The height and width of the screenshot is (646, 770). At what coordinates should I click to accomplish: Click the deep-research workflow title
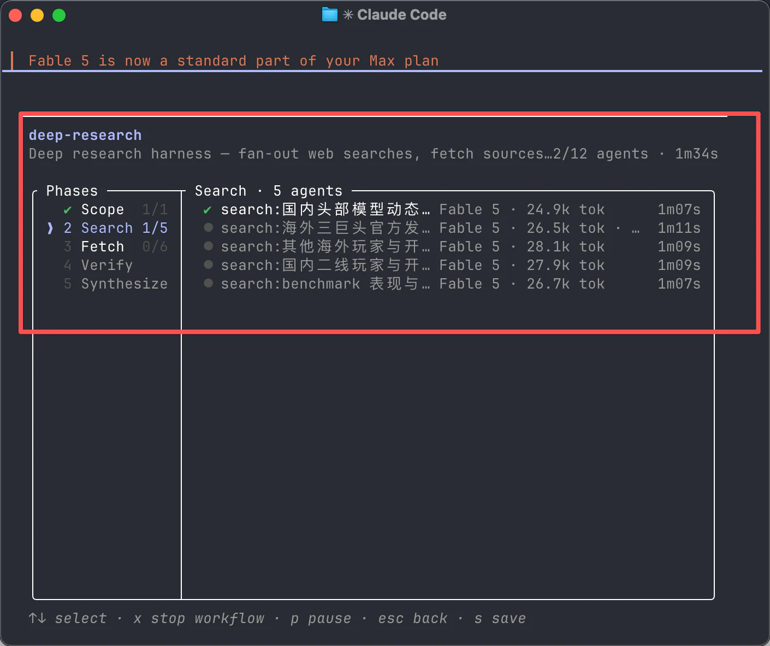[85, 135]
